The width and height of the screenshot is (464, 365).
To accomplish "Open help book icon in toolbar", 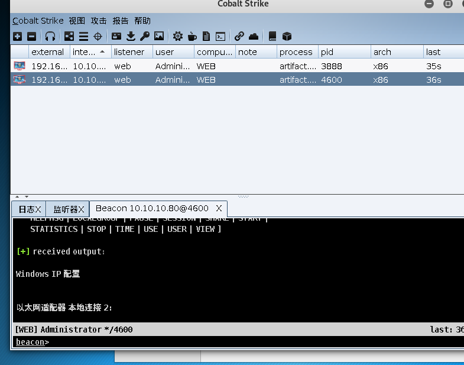I will pos(272,37).
